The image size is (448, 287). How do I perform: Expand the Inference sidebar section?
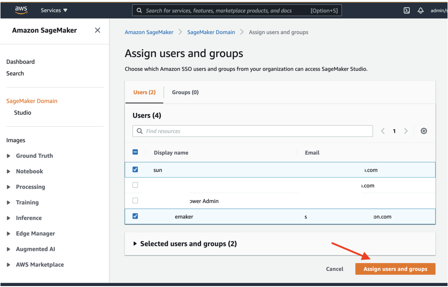[x=9, y=218]
